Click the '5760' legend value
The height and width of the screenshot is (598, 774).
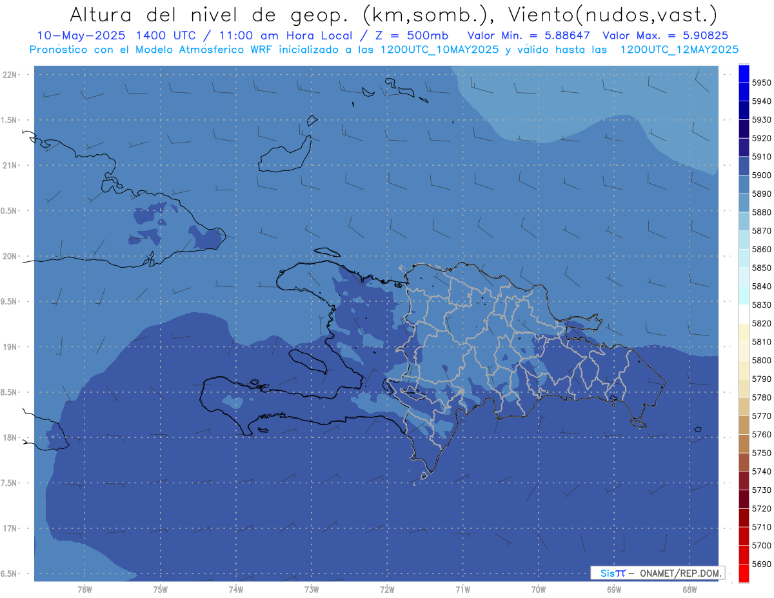[762, 435]
